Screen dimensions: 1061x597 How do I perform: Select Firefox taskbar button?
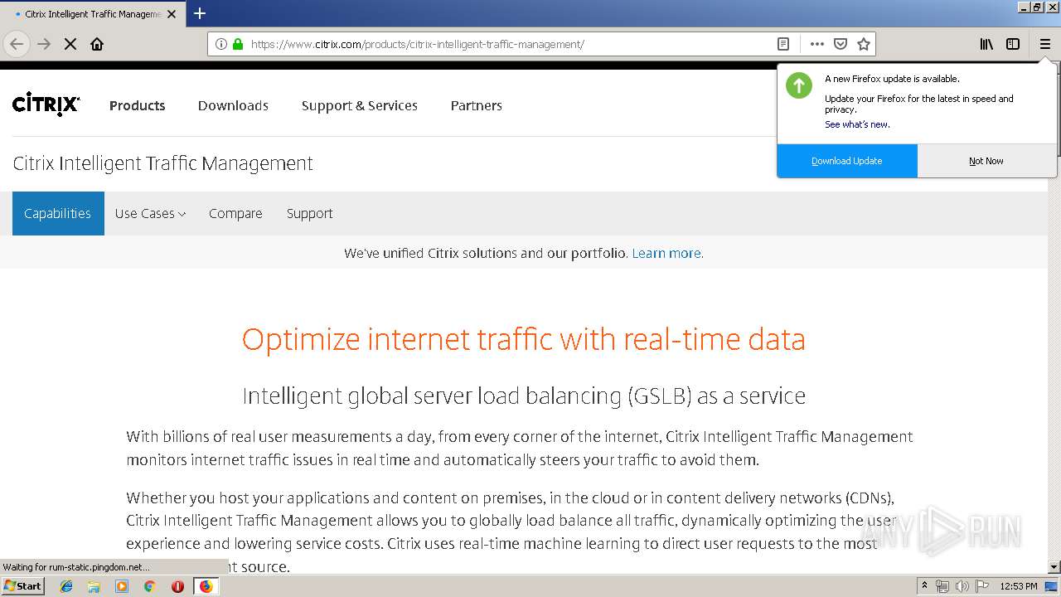pos(206,586)
